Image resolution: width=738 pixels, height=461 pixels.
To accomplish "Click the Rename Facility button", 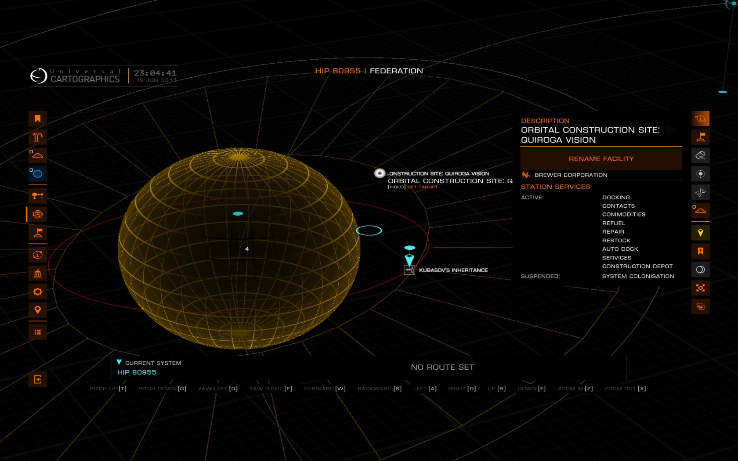I will point(601,159).
